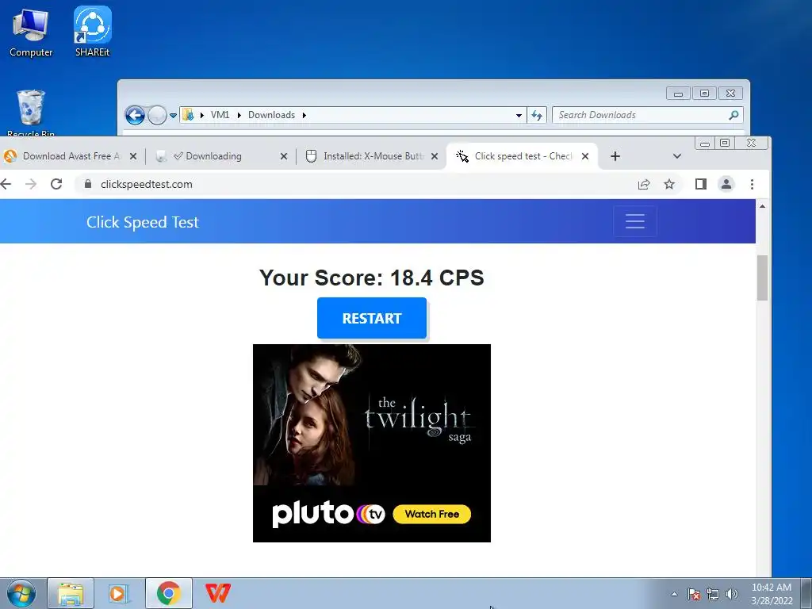Open the SHAREit desktop shortcut

click(92, 32)
